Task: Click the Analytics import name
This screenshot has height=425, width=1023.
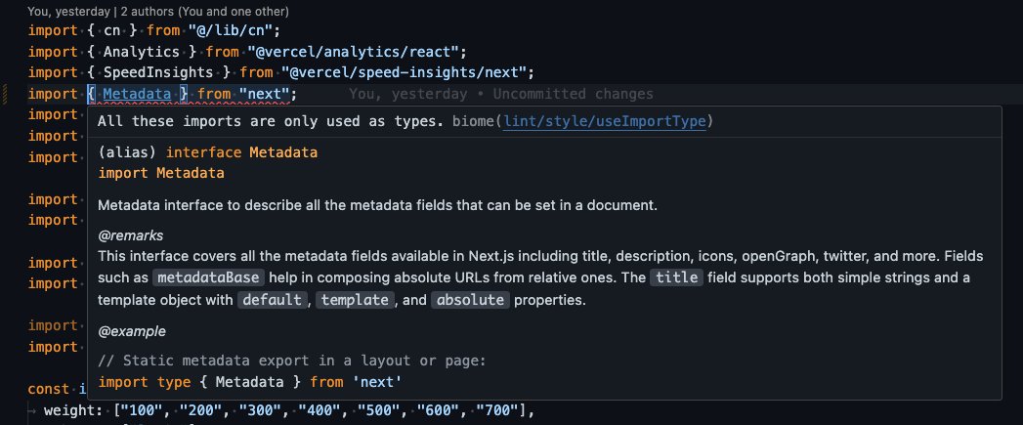Action: [141, 52]
